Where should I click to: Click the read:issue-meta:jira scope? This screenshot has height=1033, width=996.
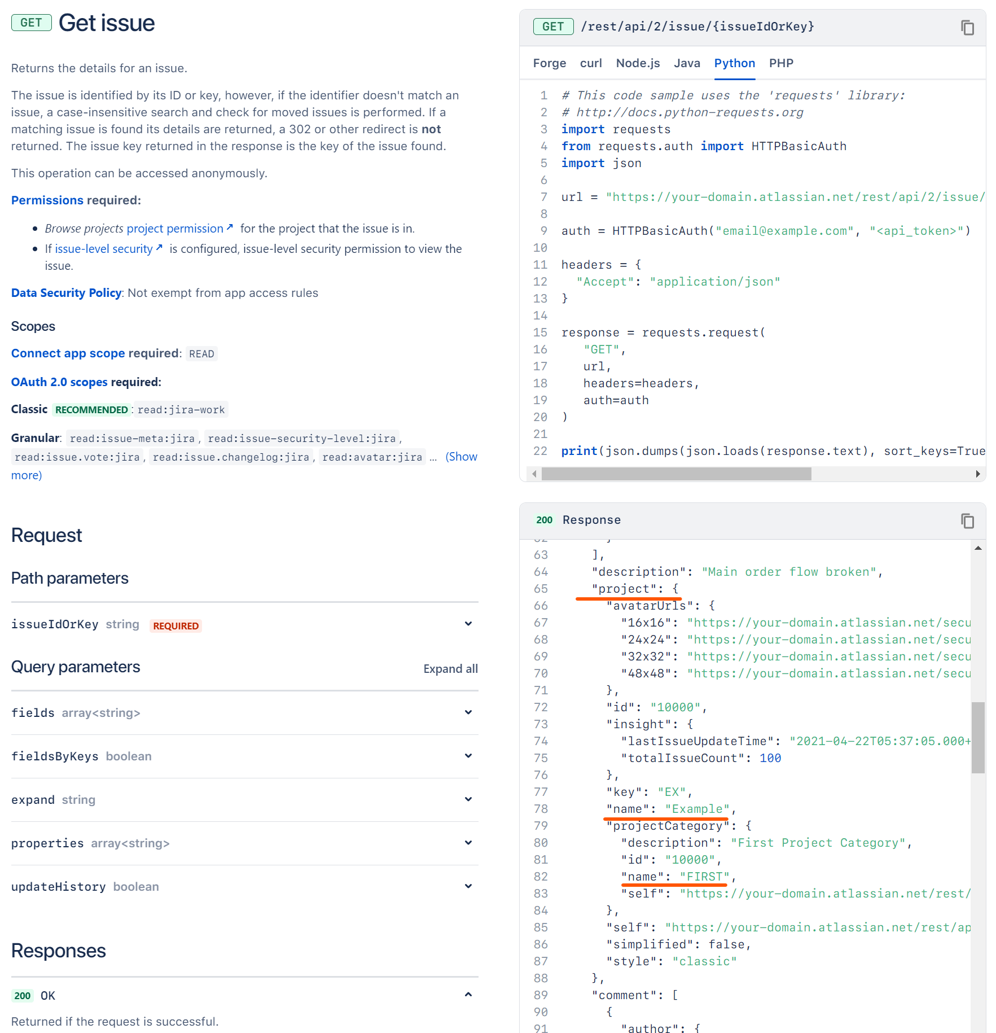132,439
